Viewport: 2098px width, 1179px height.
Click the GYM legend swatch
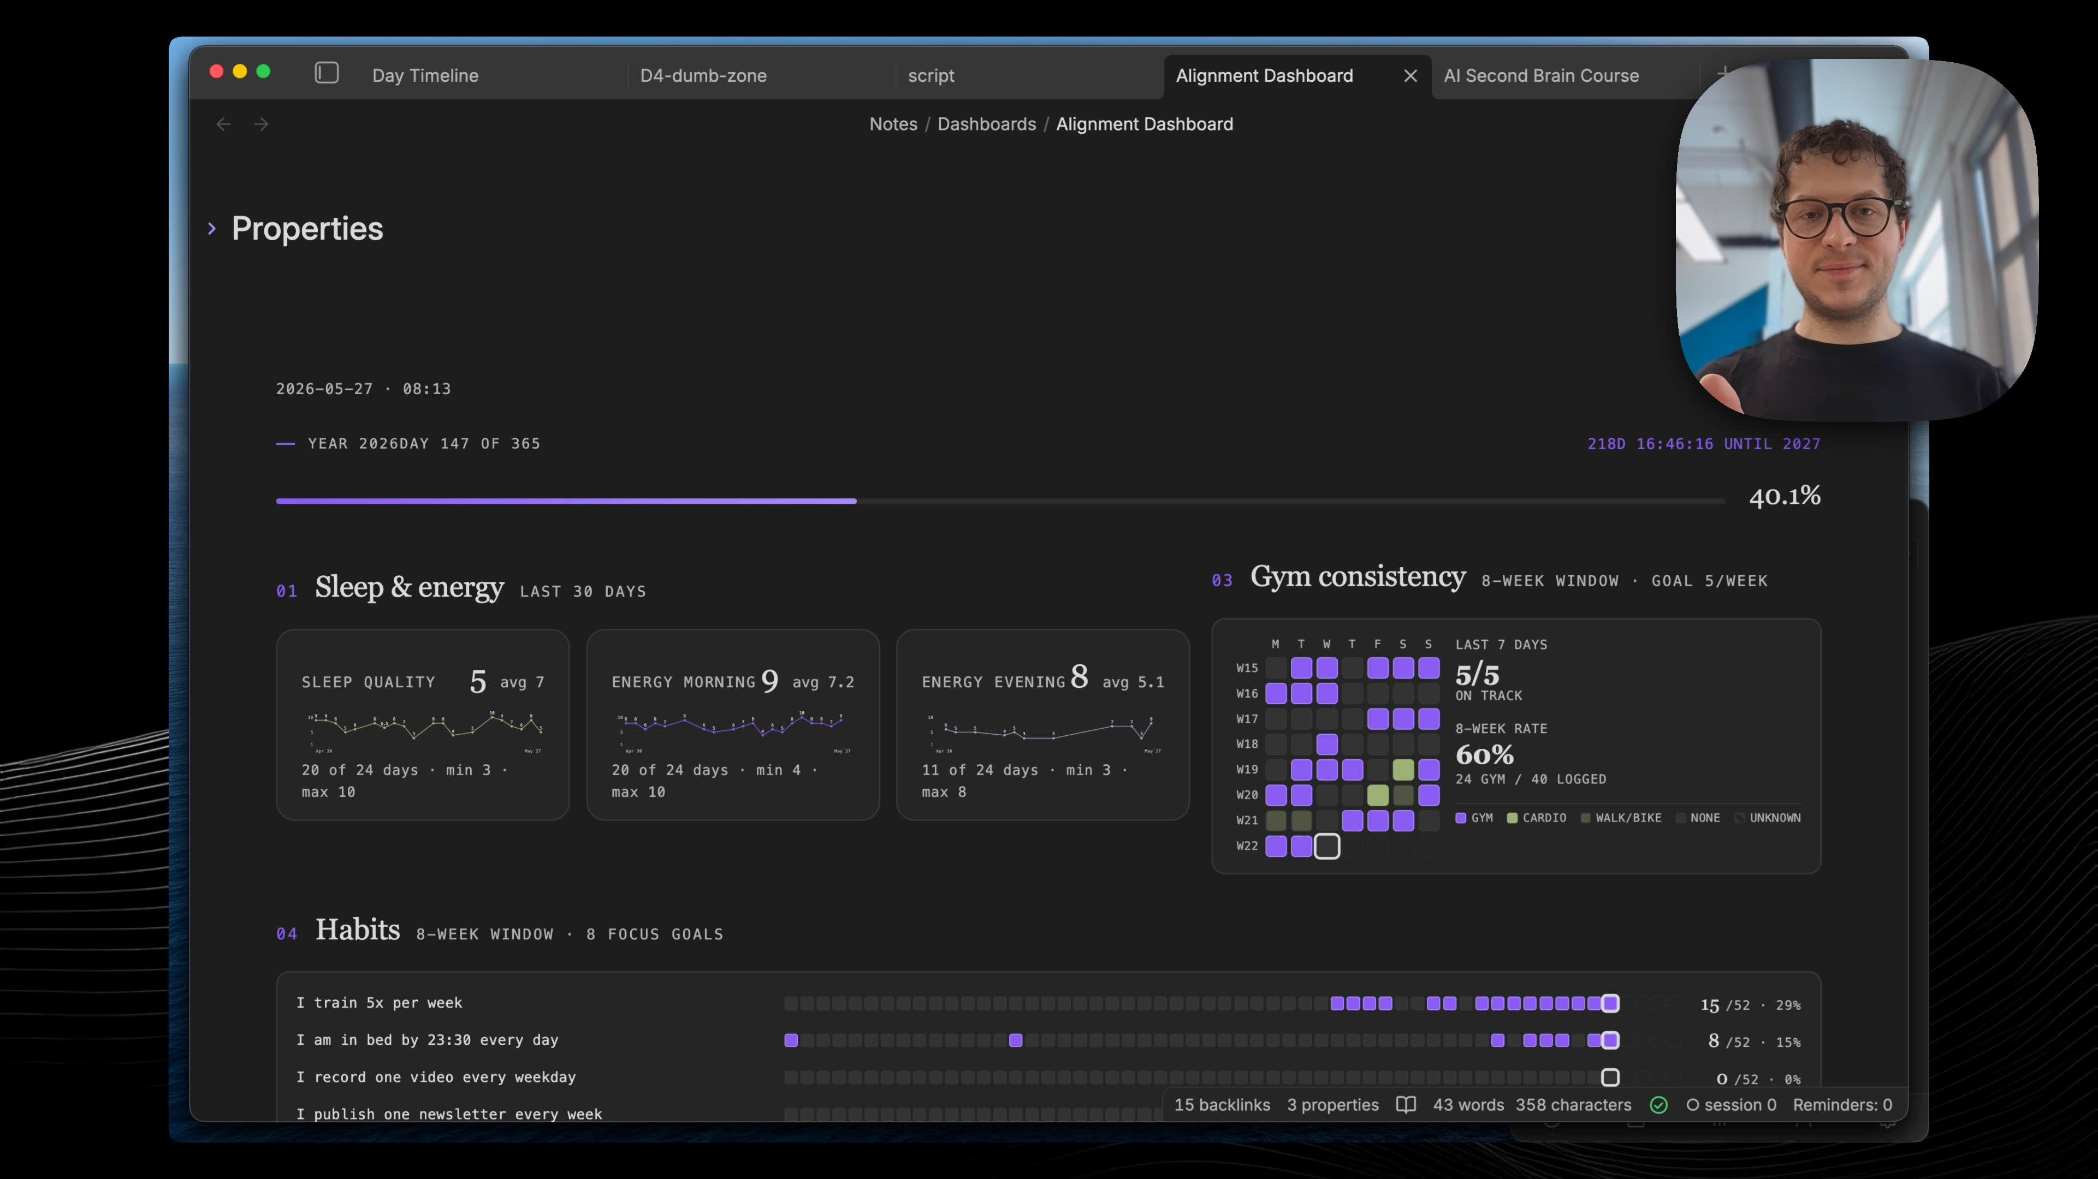[x=1461, y=818]
